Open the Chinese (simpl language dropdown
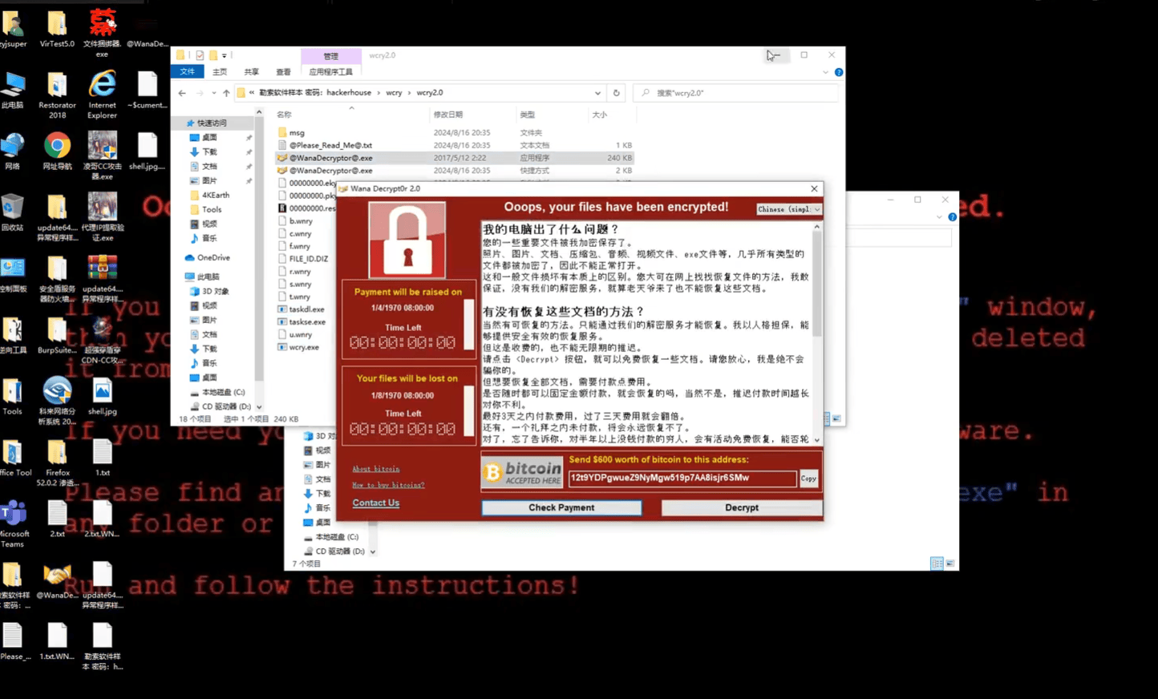This screenshot has height=699, width=1158. 789,209
